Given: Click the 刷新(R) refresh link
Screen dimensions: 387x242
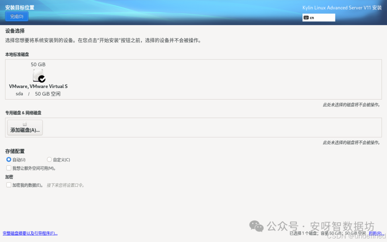Looking at the screenshot, I should [x=376, y=233].
